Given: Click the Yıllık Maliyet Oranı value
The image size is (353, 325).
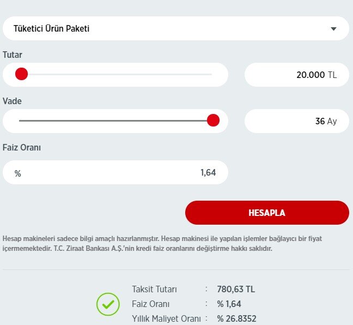Looking at the screenshot, I should 236,318.
